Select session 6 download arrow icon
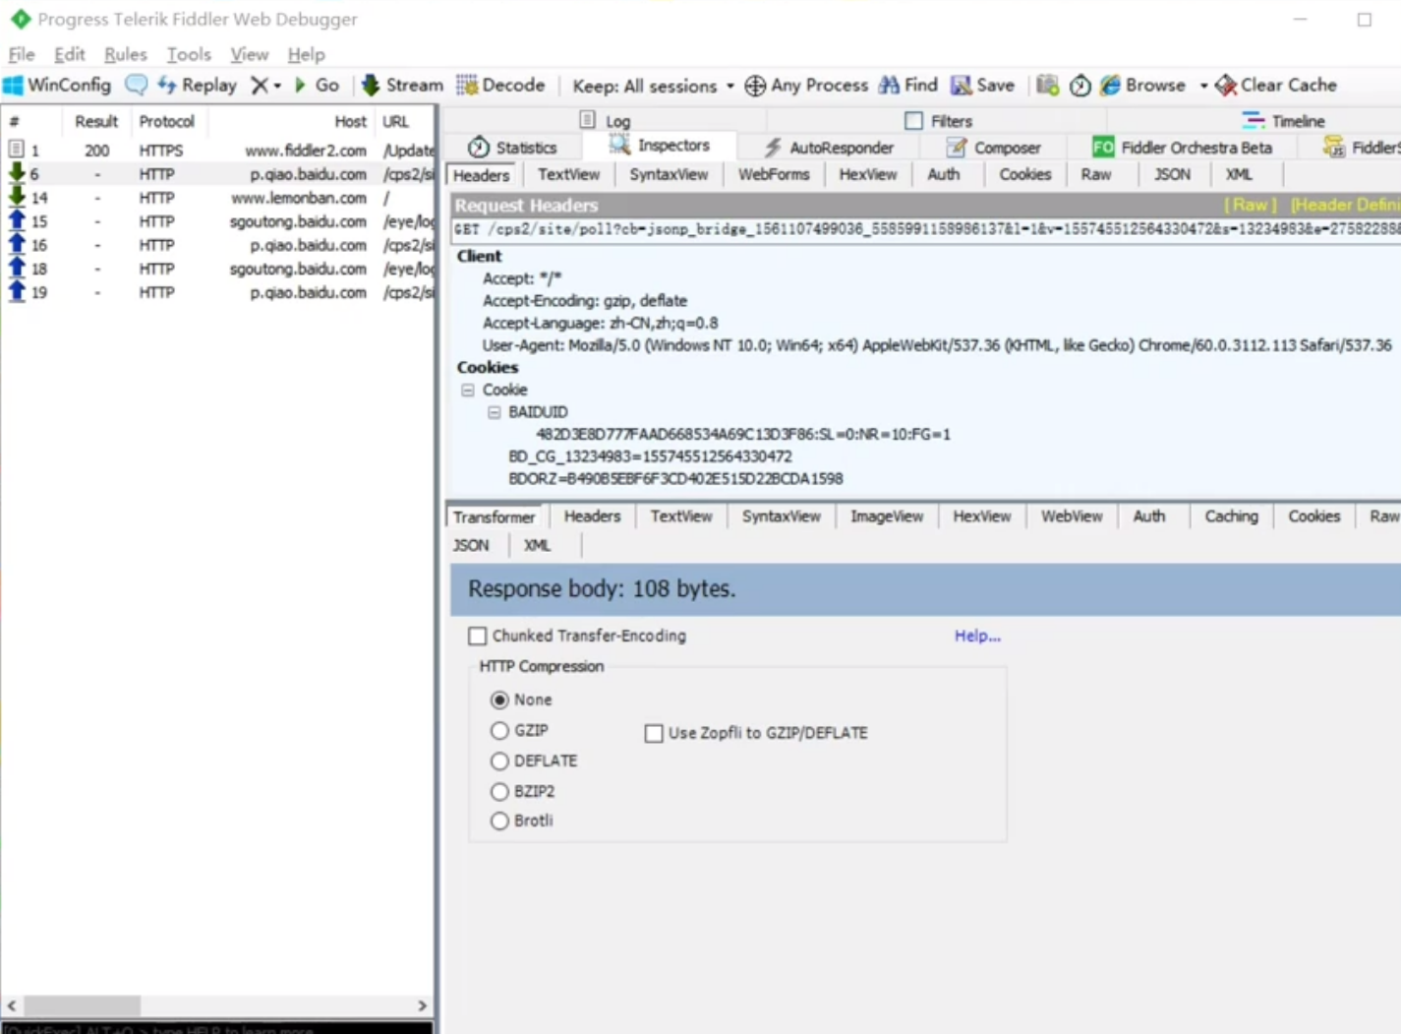This screenshot has width=1401, height=1034. point(17,173)
